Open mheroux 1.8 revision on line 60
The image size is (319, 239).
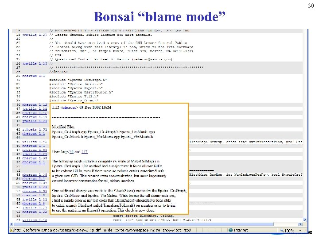34,204
